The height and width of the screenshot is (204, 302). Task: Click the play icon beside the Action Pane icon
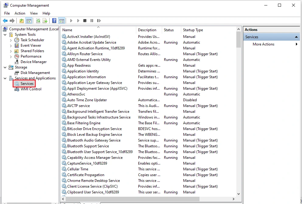point(71,21)
